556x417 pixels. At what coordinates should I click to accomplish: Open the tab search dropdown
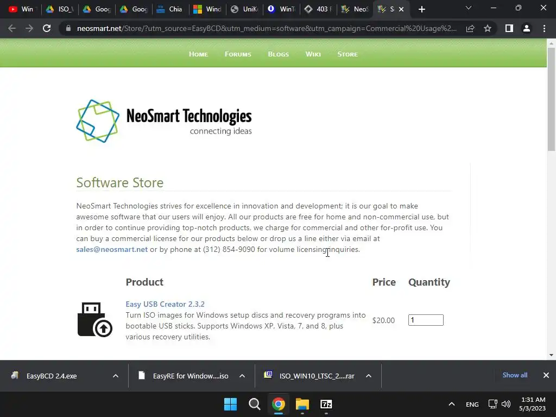(x=469, y=8)
